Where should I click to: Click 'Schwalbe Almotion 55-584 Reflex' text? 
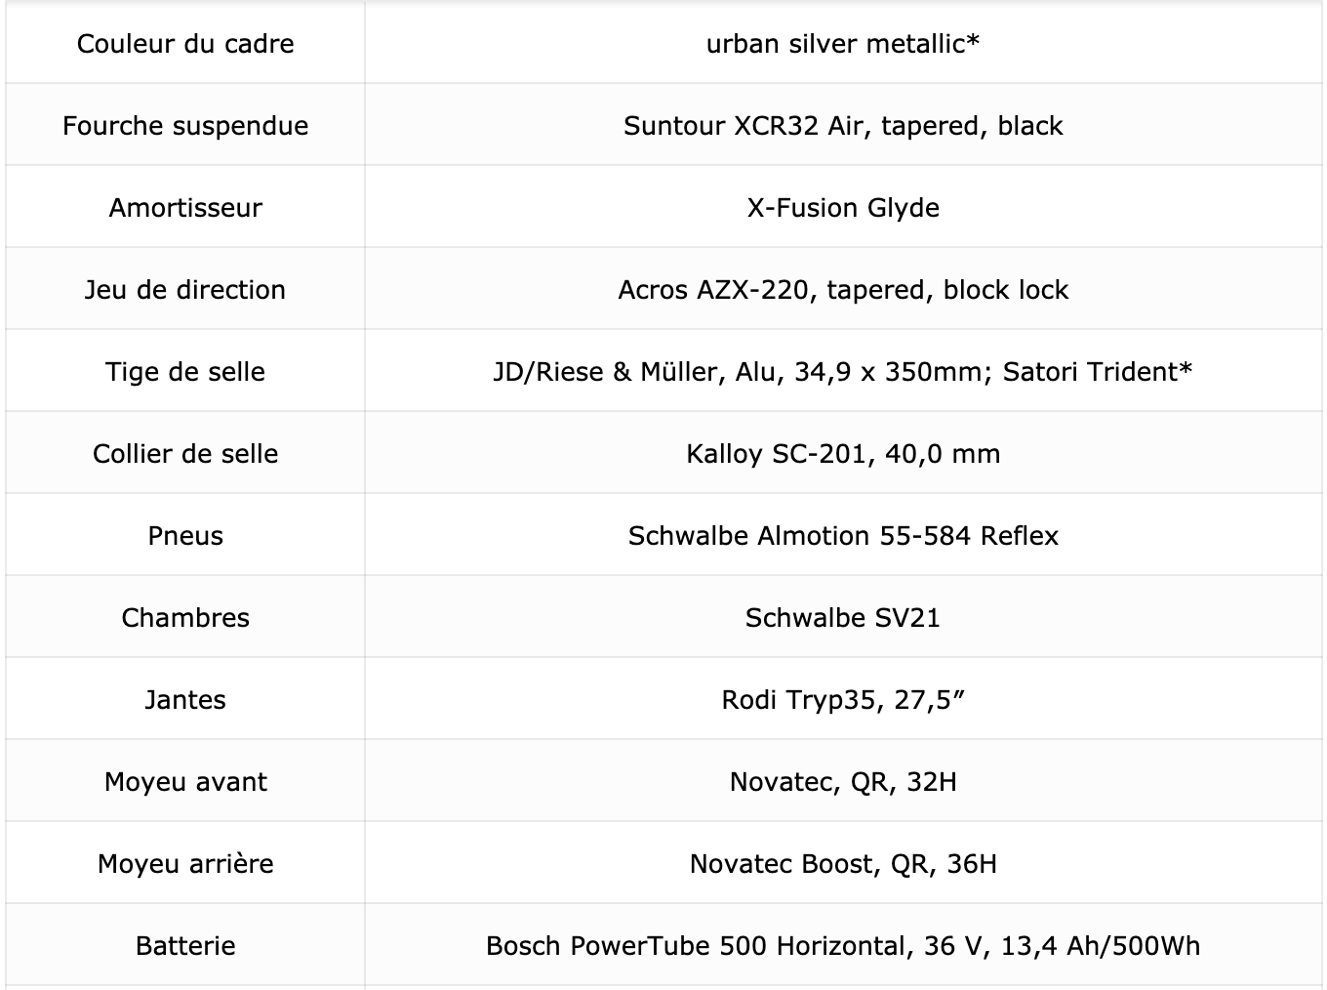(843, 535)
